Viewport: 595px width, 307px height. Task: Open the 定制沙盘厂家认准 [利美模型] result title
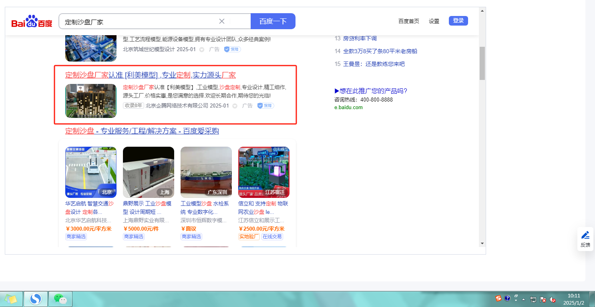[x=151, y=75]
